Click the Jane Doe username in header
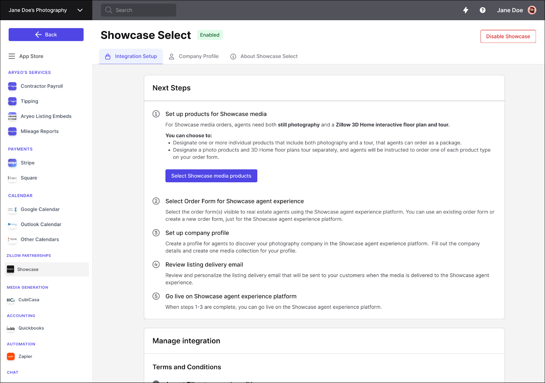The image size is (545, 383). click(510, 10)
